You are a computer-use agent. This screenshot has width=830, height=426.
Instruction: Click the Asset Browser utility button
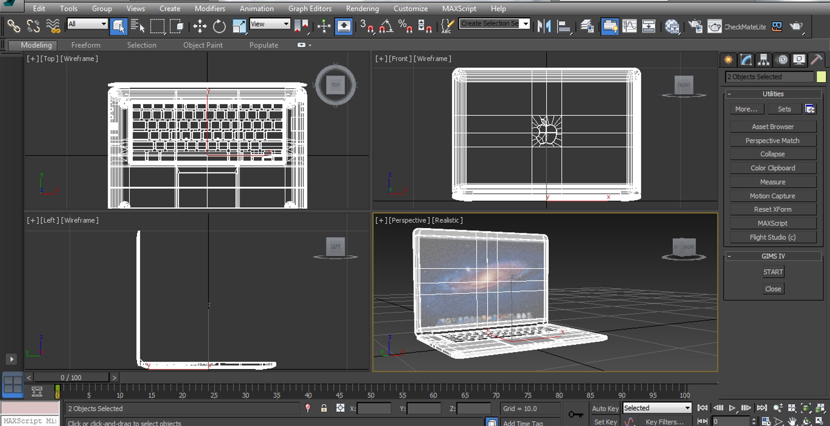[773, 127]
